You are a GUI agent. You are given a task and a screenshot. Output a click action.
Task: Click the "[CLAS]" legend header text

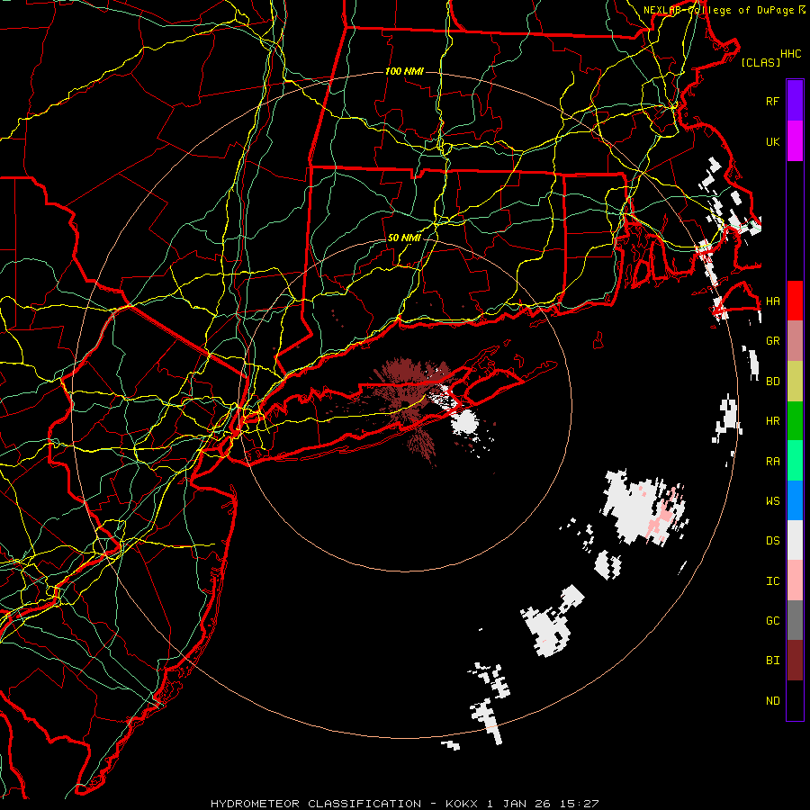point(760,62)
